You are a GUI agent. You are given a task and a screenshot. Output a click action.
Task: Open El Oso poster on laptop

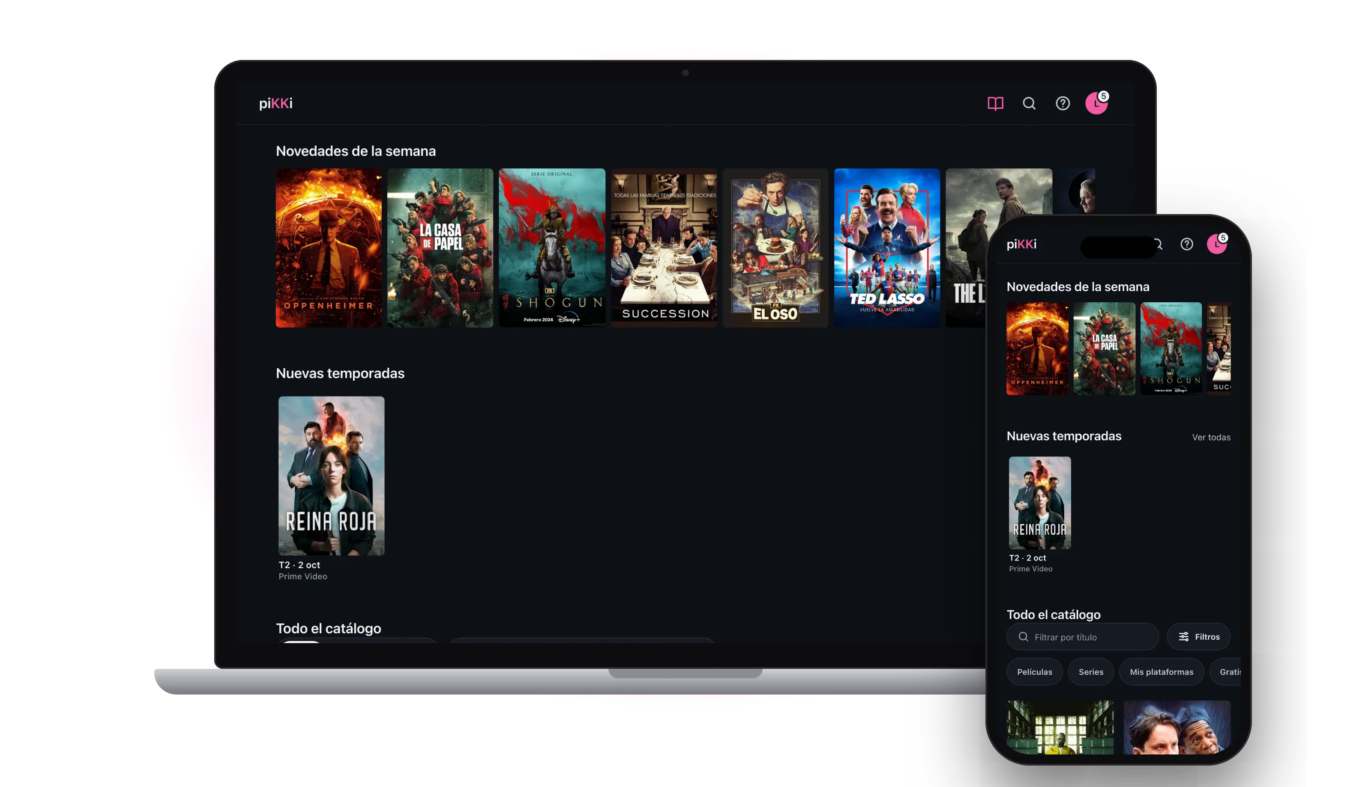775,248
